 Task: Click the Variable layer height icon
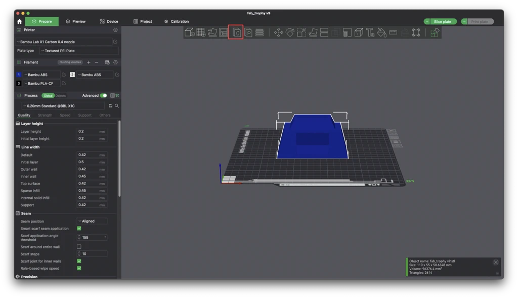[x=260, y=32]
